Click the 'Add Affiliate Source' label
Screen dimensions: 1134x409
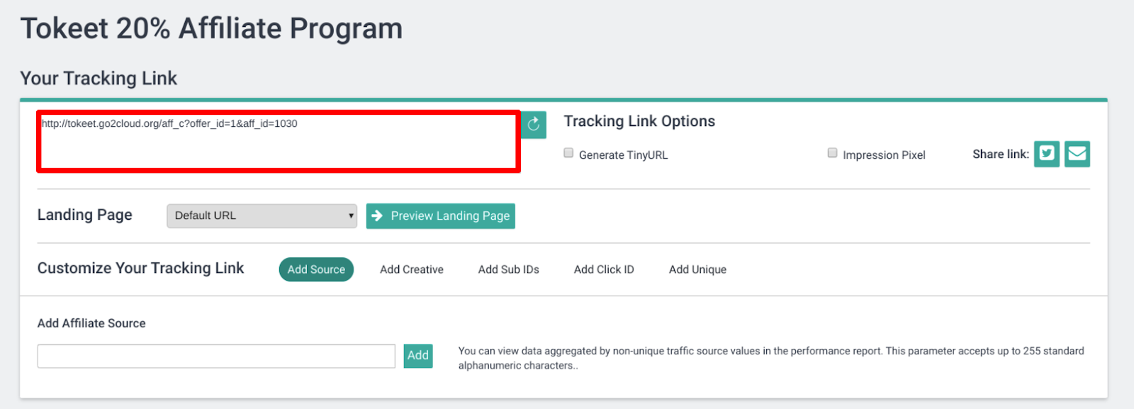[91, 323]
